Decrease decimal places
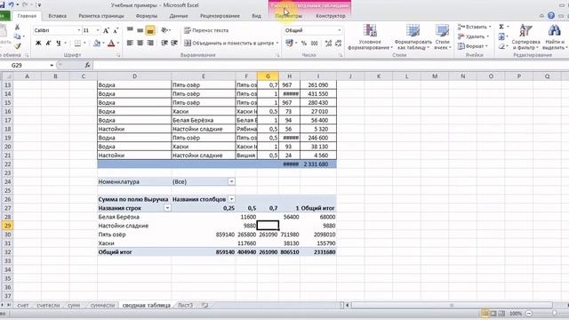569x320 pixels. tap(338, 44)
